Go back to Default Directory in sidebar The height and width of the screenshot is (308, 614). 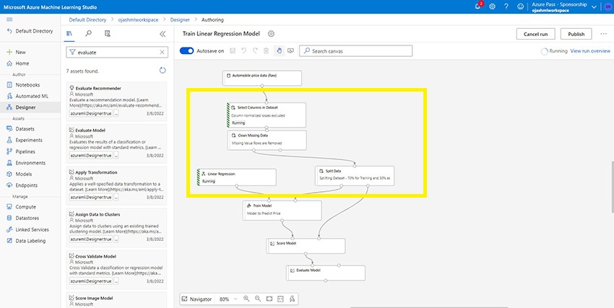[30, 31]
